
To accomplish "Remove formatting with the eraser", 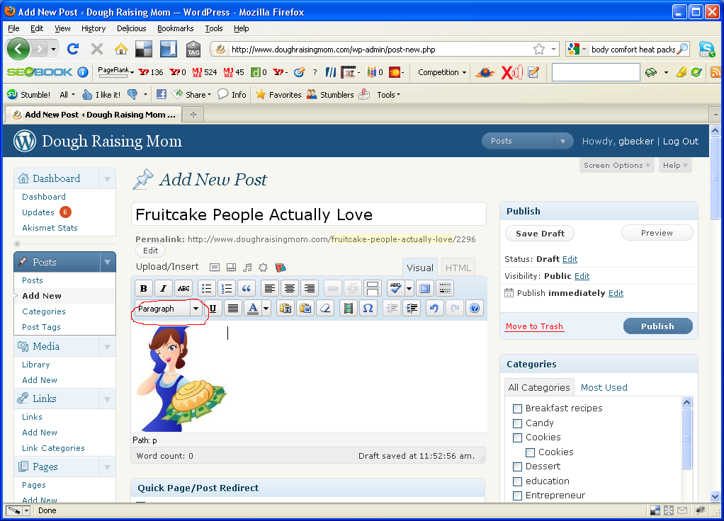I will (326, 308).
